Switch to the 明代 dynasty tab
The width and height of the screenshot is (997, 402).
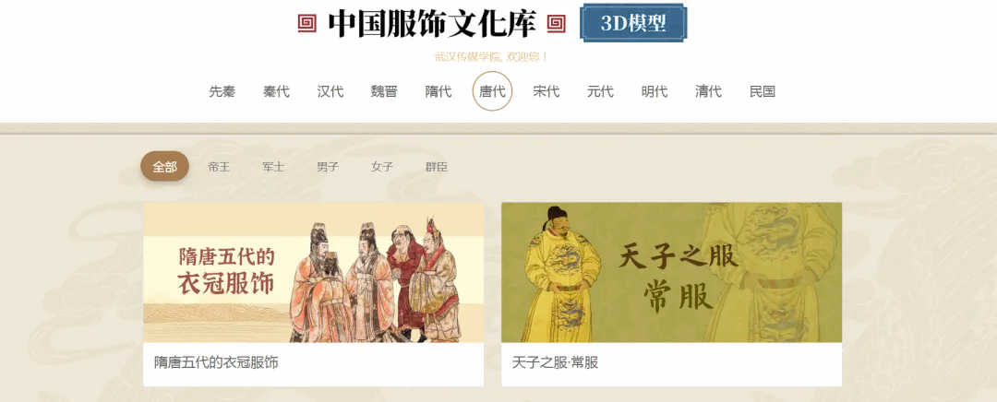coord(655,91)
